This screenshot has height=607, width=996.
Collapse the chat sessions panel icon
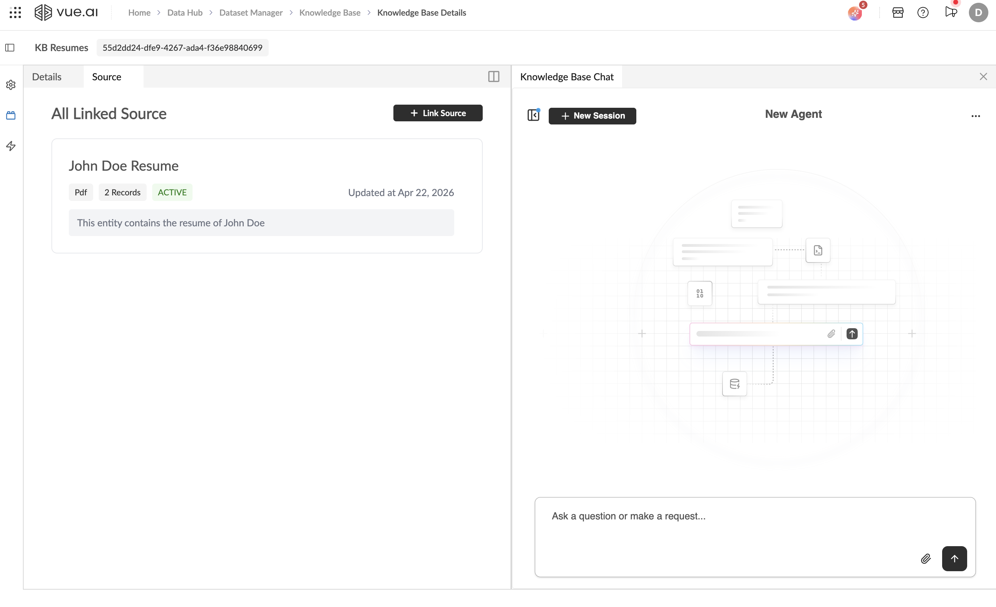533,115
